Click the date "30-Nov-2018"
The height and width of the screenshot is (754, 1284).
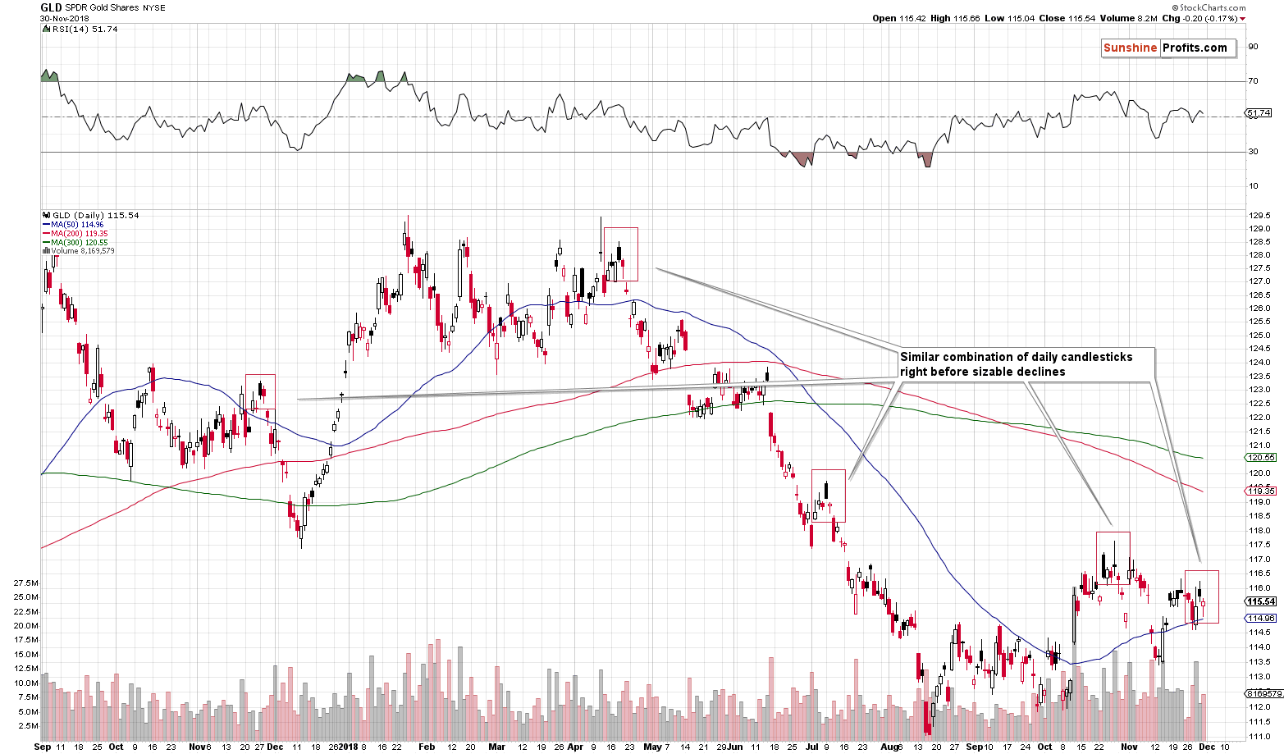coord(64,18)
